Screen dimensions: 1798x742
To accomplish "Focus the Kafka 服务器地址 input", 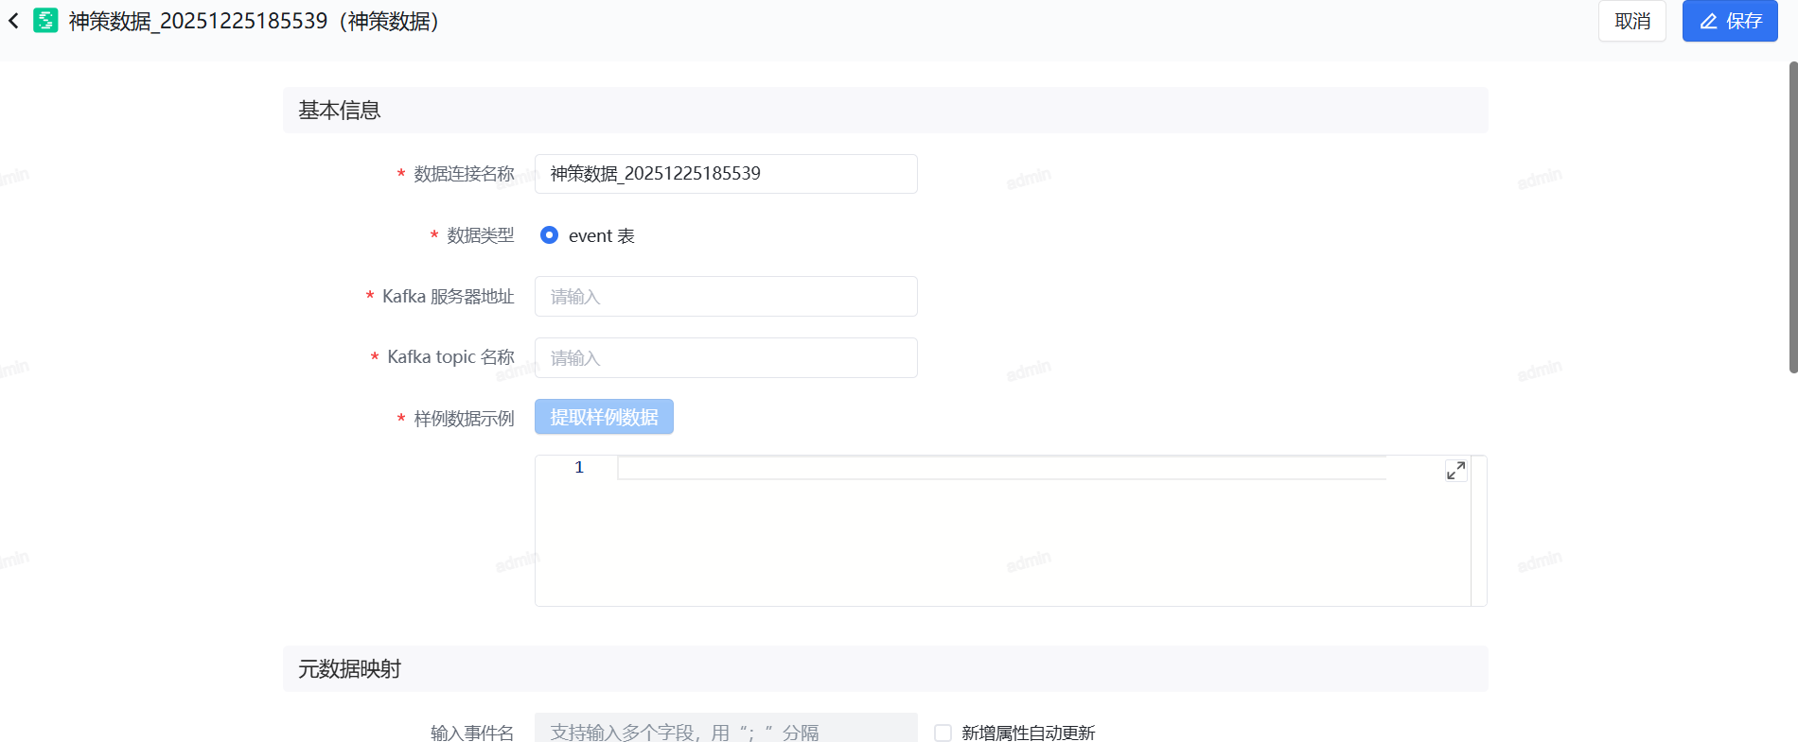I will coord(726,297).
